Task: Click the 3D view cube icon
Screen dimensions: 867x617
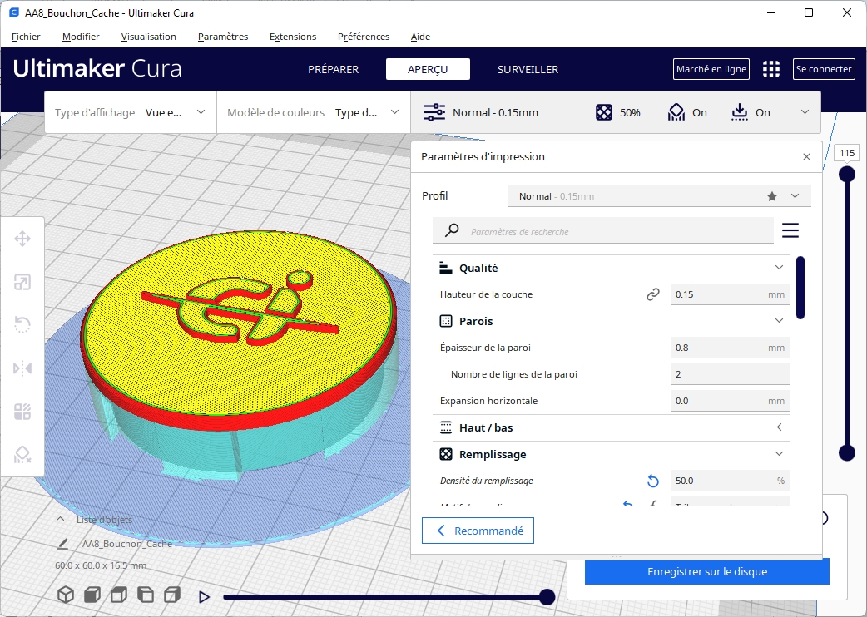Action: [66, 595]
